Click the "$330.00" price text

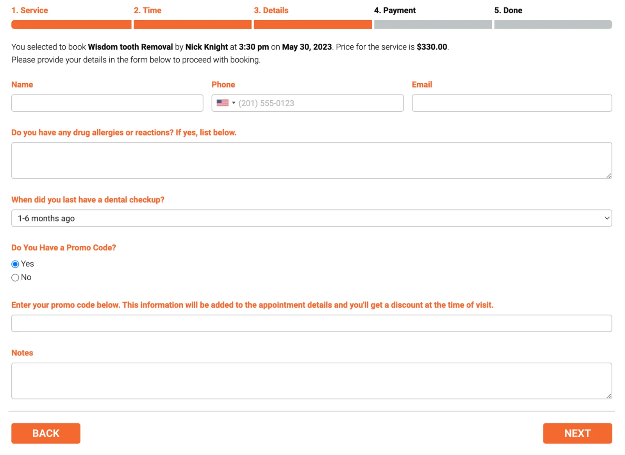click(432, 47)
